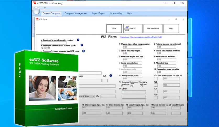Click the box 12d code field
The height and width of the screenshot is (127, 219).
pyautogui.click(x=156, y=98)
